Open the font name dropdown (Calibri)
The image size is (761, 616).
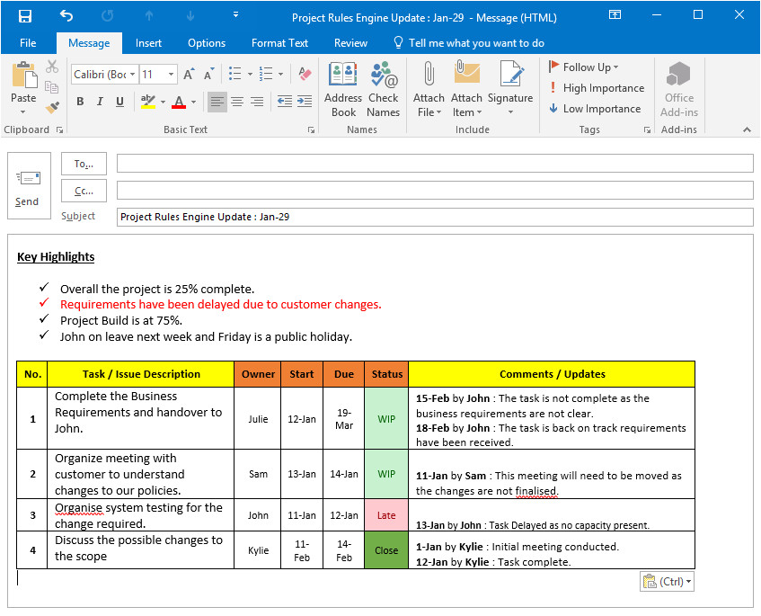(x=133, y=75)
